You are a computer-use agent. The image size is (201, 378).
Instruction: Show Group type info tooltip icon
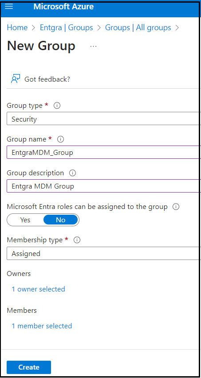point(57,106)
